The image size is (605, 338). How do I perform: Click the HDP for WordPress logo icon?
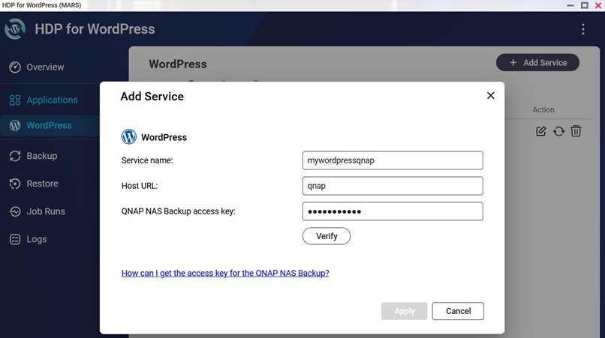(x=16, y=29)
